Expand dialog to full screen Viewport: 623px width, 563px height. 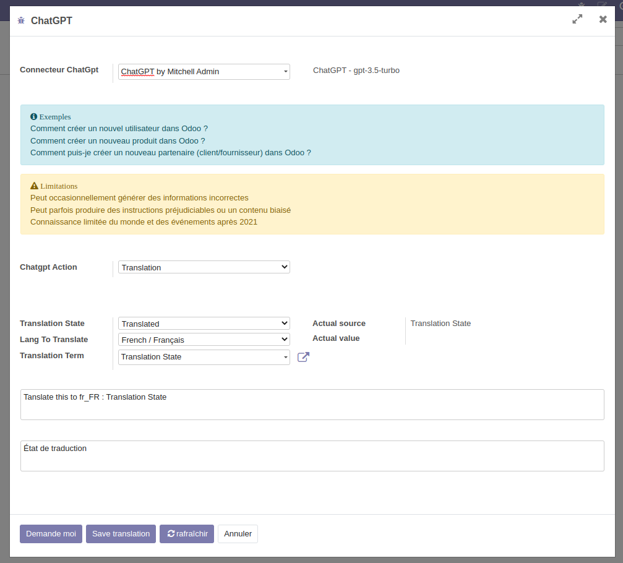[x=577, y=19]
